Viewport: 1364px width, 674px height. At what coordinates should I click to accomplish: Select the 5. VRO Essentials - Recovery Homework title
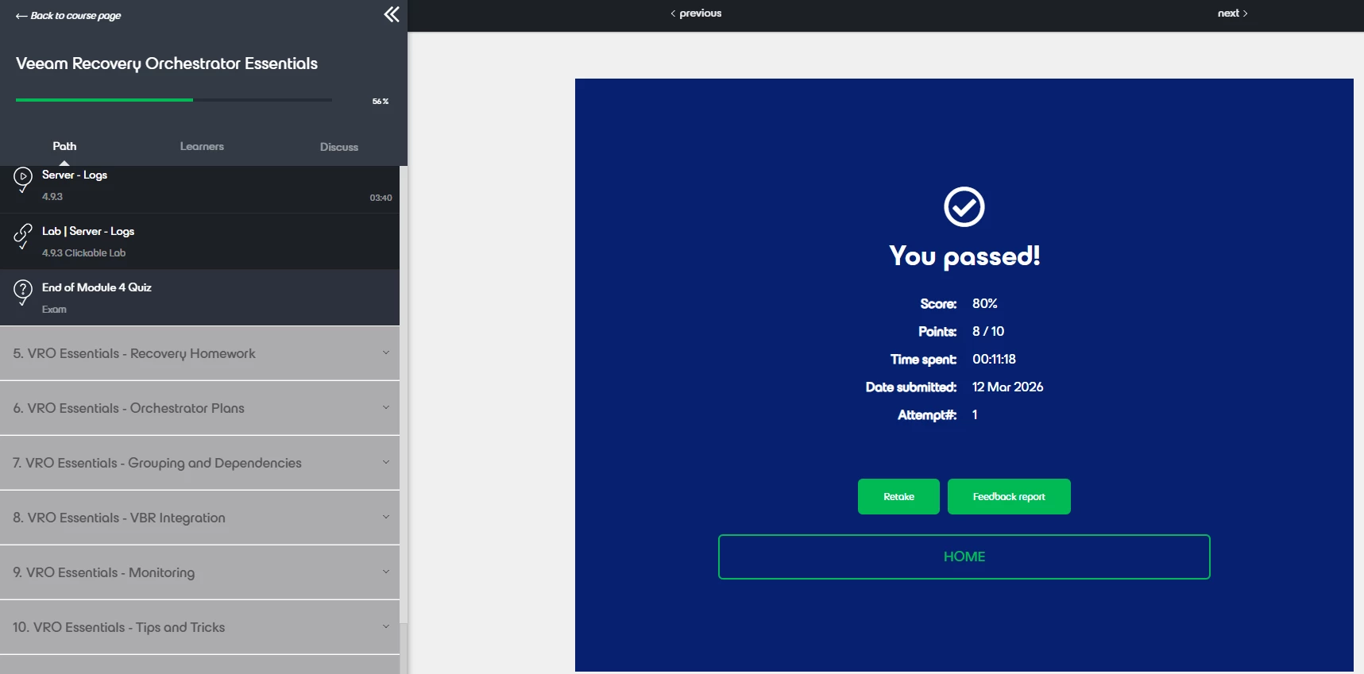[134, 353]
